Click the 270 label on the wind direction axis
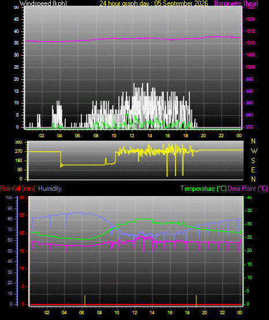 tap(19, 152)
